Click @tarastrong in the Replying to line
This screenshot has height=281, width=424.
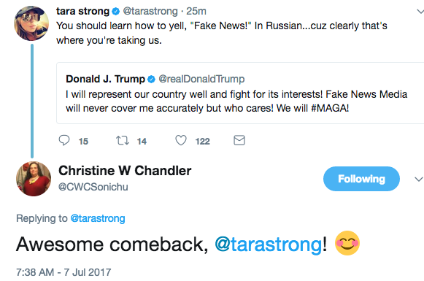pyautogui.click(x=98, y=218)
